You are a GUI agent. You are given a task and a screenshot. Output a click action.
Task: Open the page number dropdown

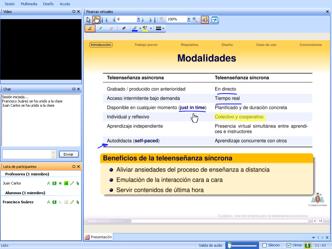[x=138, y=19]
